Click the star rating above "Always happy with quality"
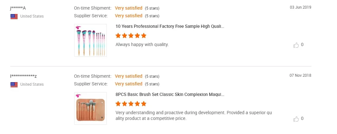The image size is (337, 134). [131, 35]
